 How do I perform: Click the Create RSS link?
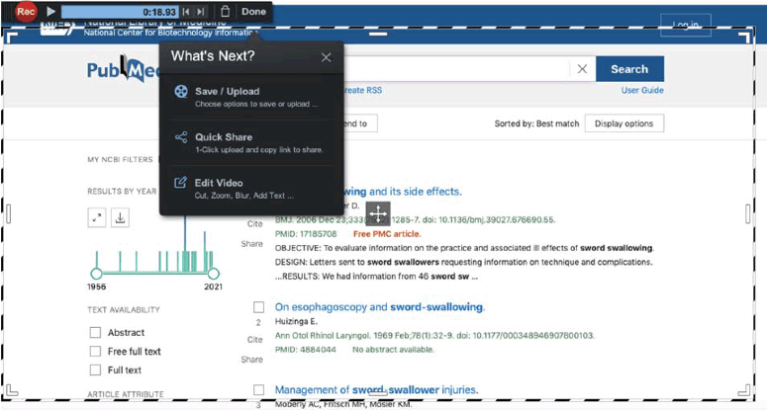[x=363, y=90]
